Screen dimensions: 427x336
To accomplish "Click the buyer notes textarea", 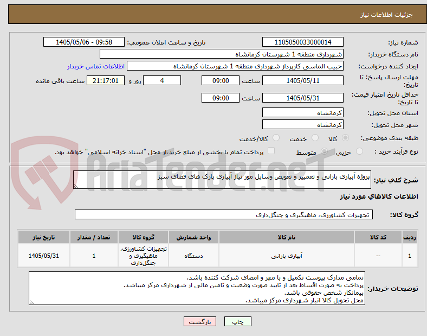I will click(197, 288).
